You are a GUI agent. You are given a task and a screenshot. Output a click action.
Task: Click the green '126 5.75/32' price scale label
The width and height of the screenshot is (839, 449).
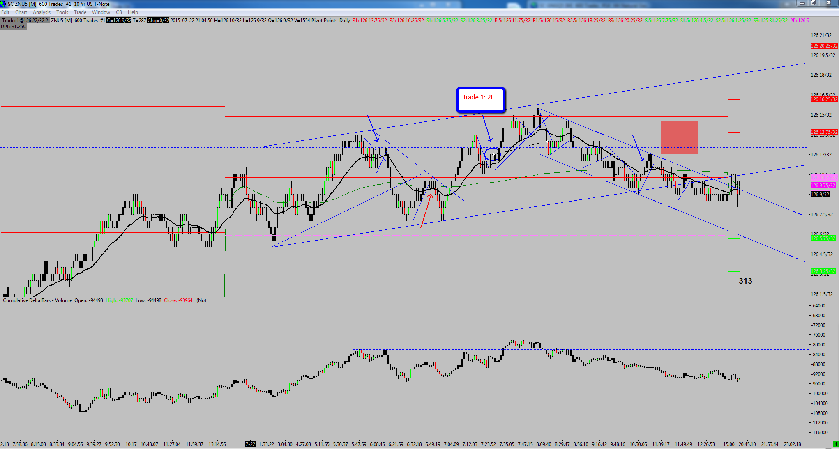coord(823,238)
